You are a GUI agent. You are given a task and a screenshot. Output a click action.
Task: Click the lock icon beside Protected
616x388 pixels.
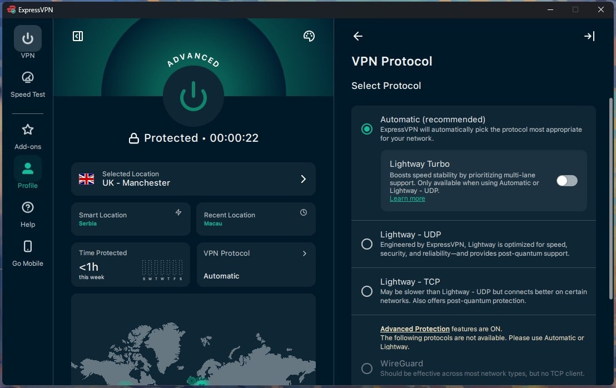[134, 138]
